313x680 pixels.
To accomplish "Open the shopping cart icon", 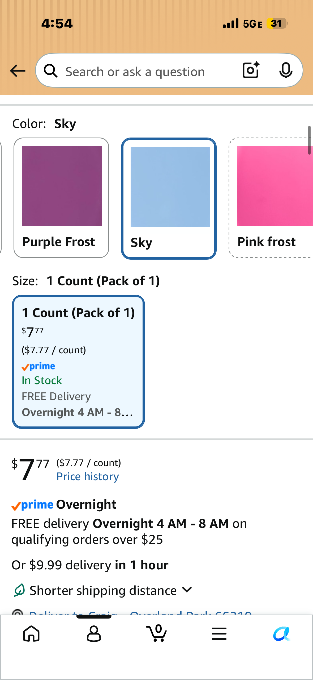I will (x=157, y=633).
